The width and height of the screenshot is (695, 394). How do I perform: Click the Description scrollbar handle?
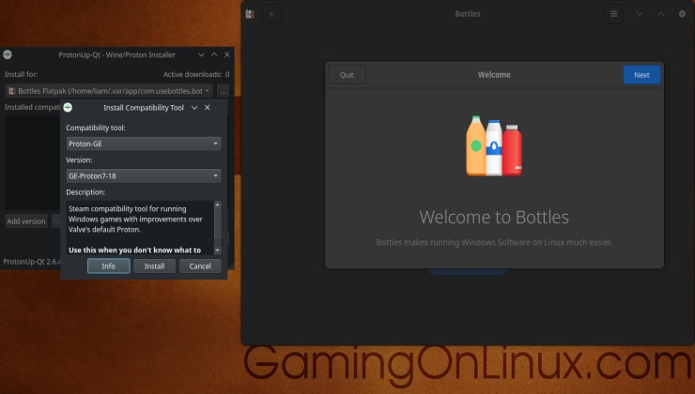click(217, 223)
